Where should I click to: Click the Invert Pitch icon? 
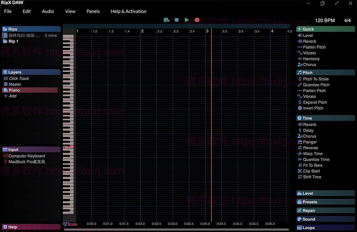tap(300, 108)
